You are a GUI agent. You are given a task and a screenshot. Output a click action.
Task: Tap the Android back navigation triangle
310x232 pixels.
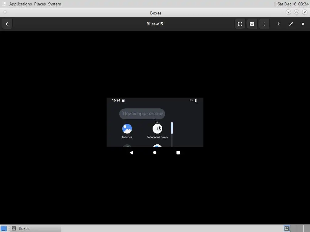131,153
